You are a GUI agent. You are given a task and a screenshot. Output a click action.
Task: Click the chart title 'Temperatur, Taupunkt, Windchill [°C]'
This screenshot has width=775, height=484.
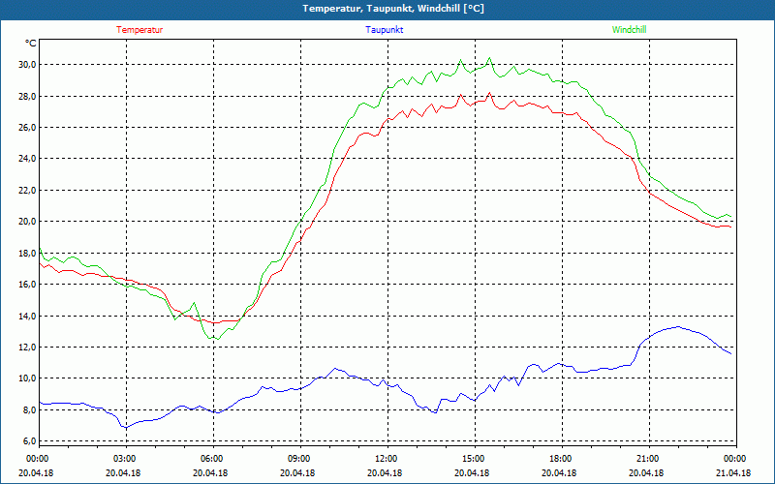pos(393,9)
